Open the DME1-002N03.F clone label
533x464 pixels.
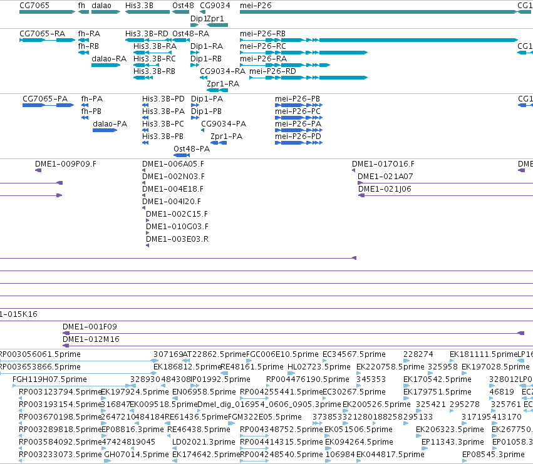coord(173,177)
